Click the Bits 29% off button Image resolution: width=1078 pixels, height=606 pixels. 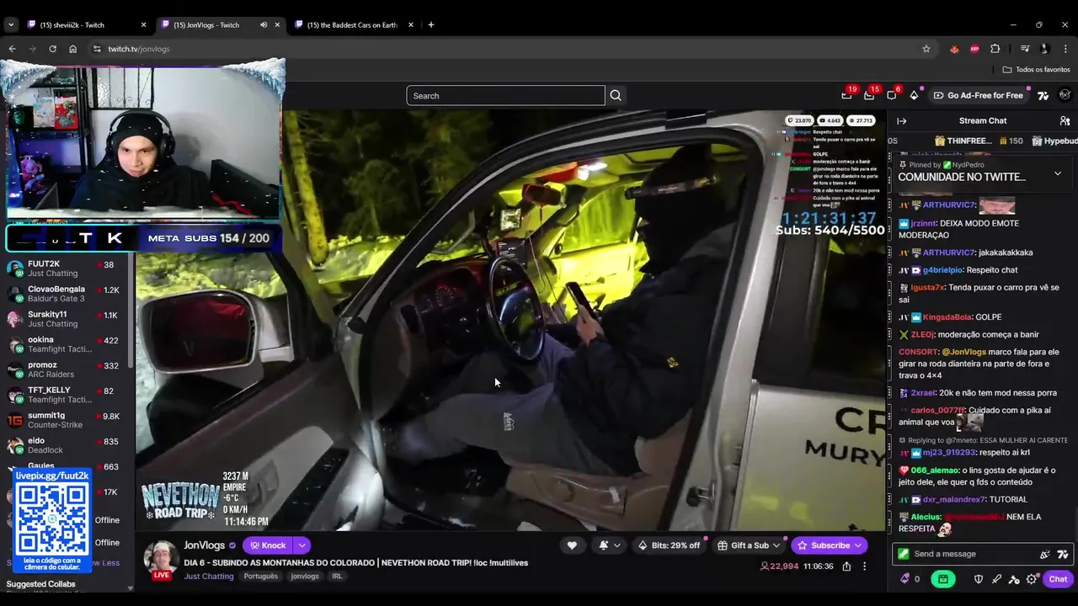click(x=670, y=545)
